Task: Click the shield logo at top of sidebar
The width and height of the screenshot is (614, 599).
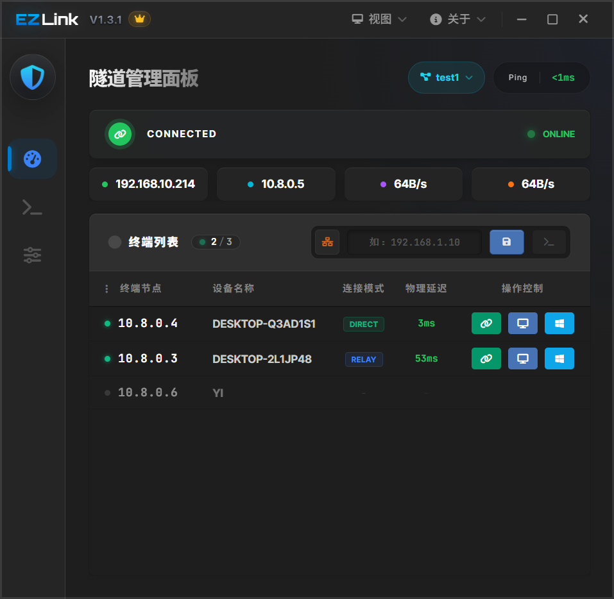Action: point(32,76)
